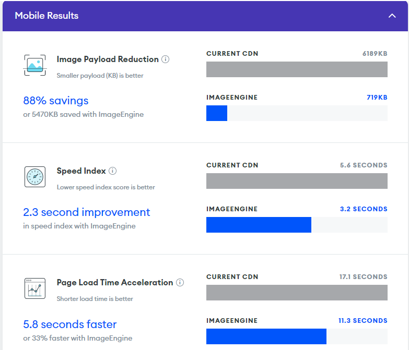Click the ImageEngine 719KB blue bar
Viewport: 409px width, 350px height.
217,113
